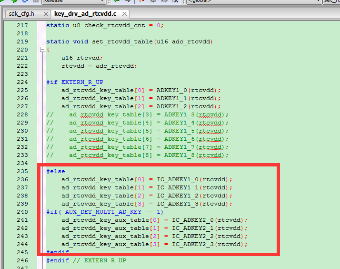
Task: Click IC_ADKEY2_3(rtcvdd) macro call
Action: click(x=210, y=245)
